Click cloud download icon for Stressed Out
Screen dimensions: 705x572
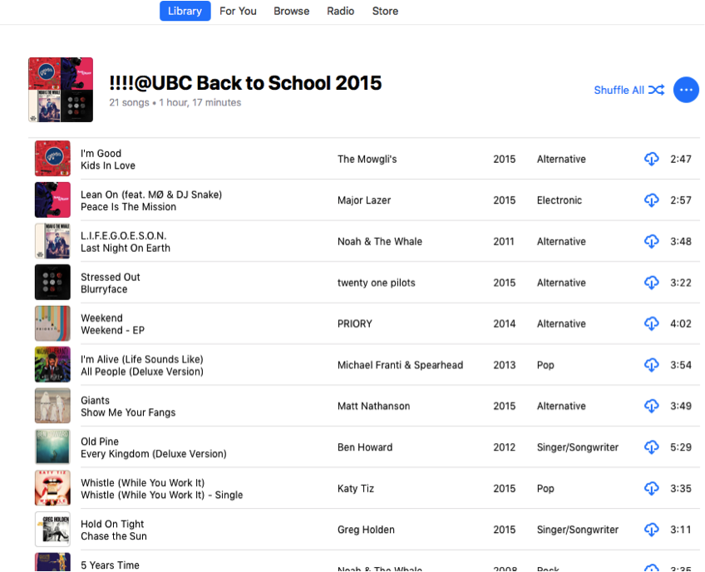pos(652,283)
